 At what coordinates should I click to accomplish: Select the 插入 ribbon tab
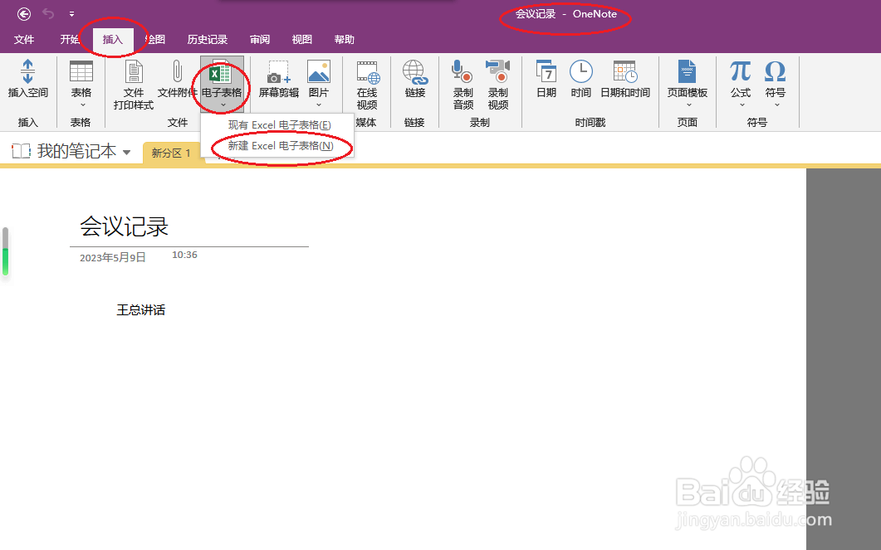tap(112, 39)
